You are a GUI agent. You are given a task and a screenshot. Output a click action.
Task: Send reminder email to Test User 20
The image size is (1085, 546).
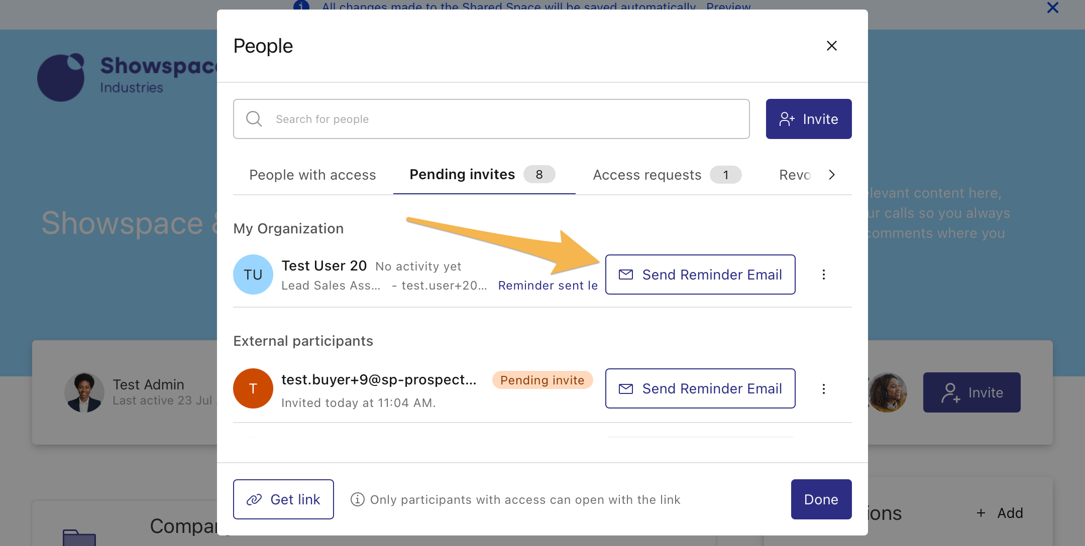[x=700, y=275]
